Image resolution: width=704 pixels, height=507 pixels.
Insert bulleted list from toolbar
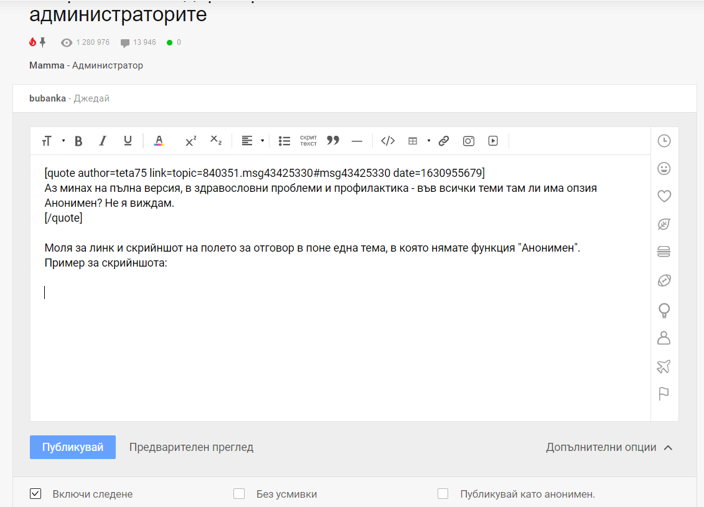(x=284, y=141)
